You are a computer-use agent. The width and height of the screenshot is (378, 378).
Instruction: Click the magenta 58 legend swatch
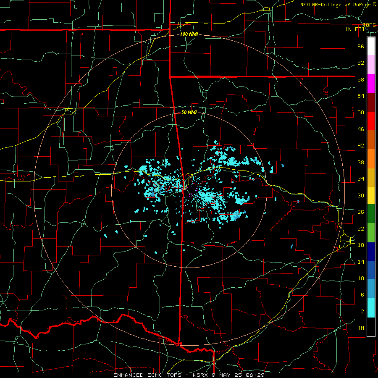[371, 84]
